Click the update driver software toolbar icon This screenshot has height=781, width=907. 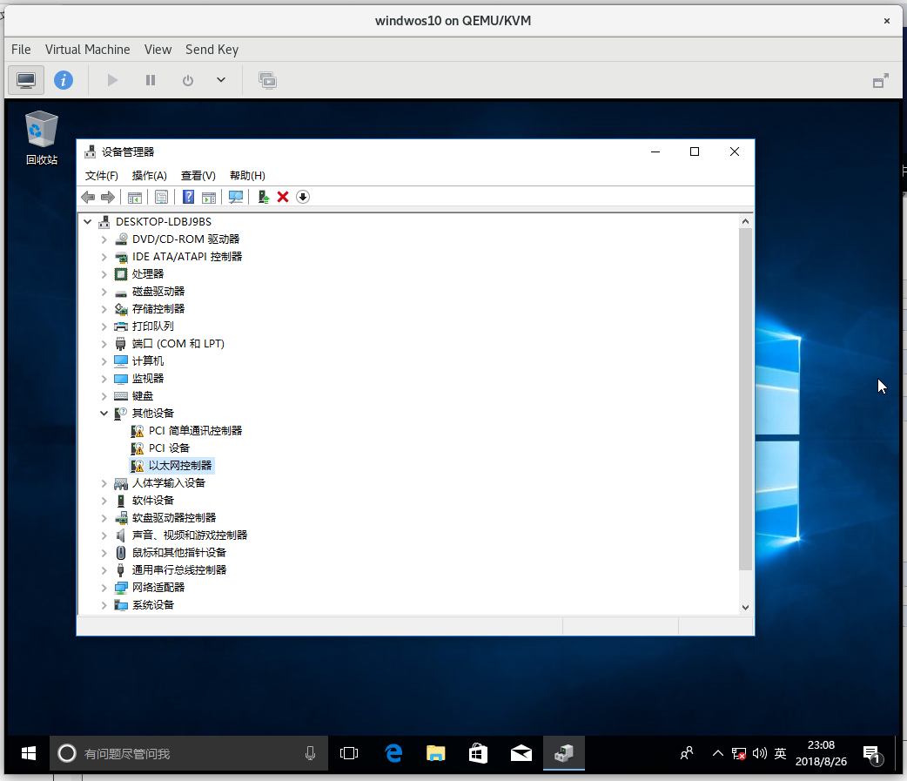263,198
